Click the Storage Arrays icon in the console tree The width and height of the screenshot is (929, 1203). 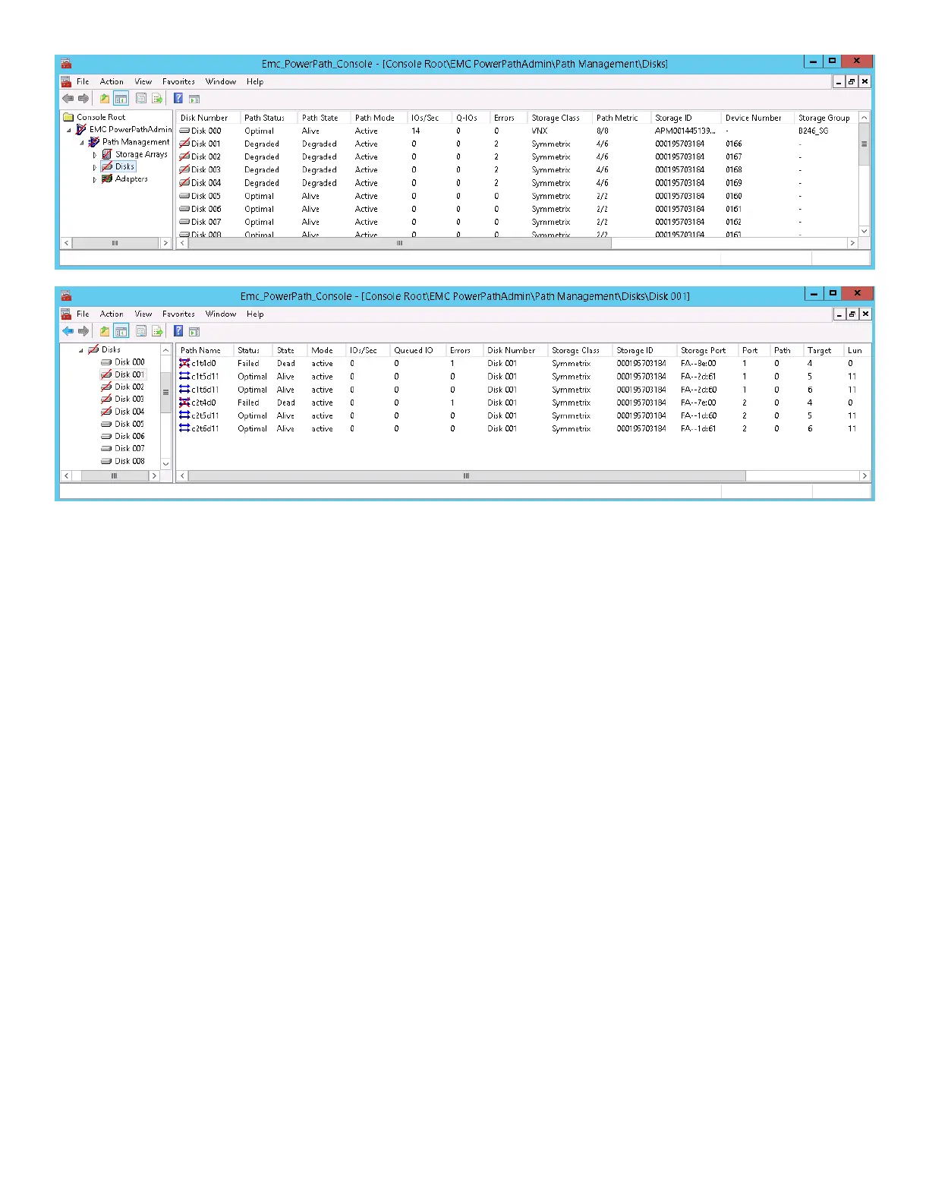[107, 154]
